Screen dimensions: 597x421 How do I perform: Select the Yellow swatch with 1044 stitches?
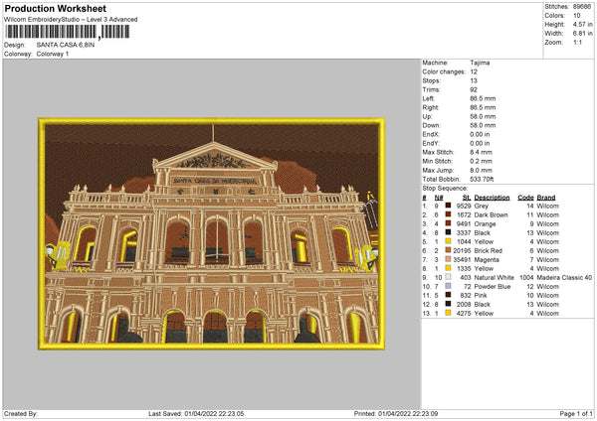(448, 241)
